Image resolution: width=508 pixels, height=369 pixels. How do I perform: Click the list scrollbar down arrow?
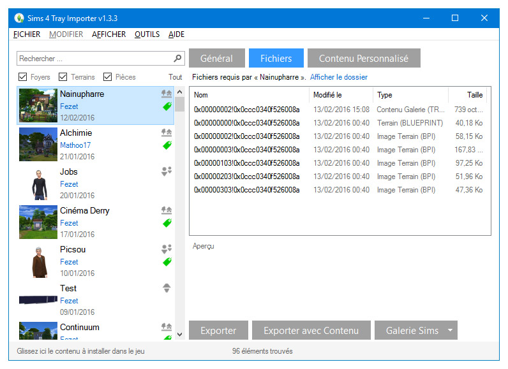pos(180,335)
